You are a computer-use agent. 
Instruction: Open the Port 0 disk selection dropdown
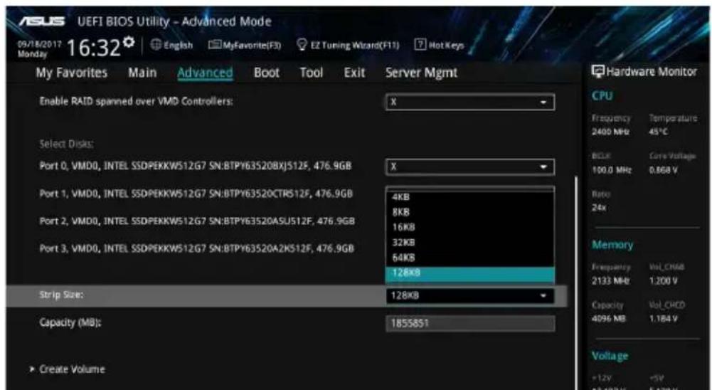pos(470,167)
